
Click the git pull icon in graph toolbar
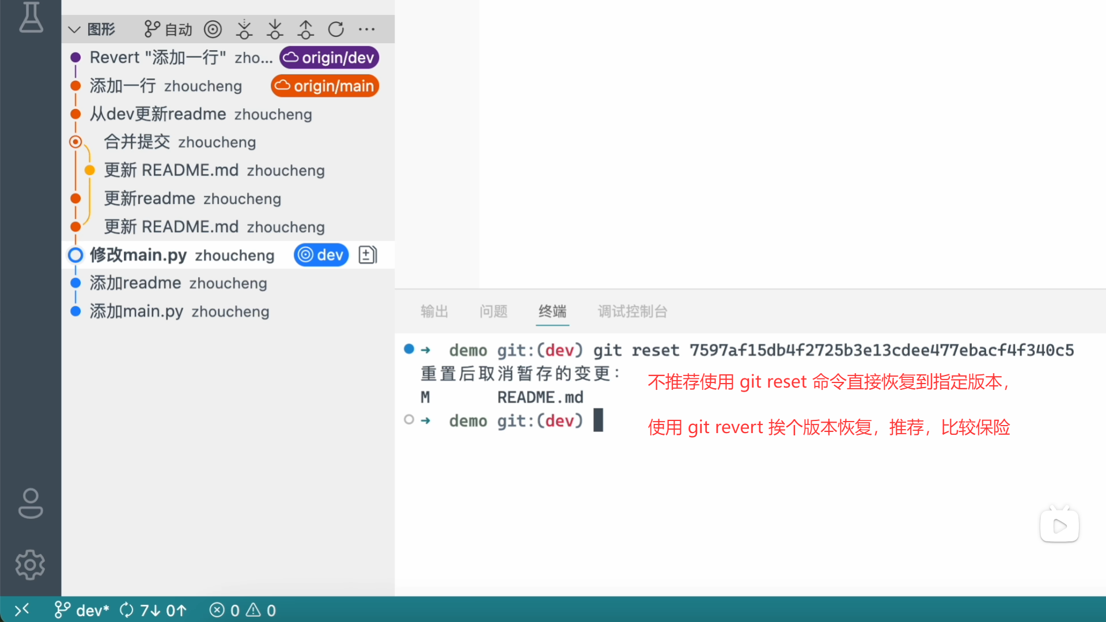point(275,29)
